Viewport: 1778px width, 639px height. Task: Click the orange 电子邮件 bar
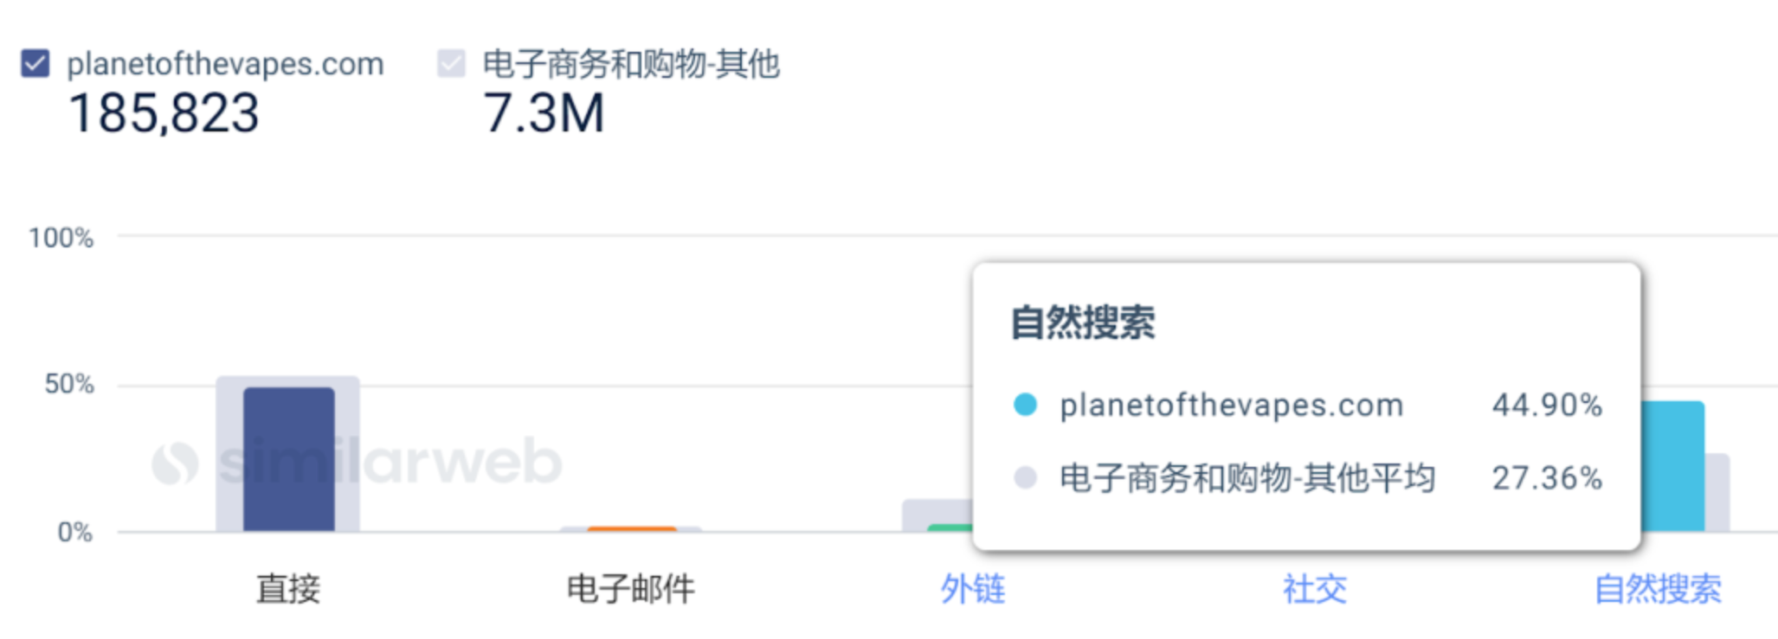tap(631, 528)
